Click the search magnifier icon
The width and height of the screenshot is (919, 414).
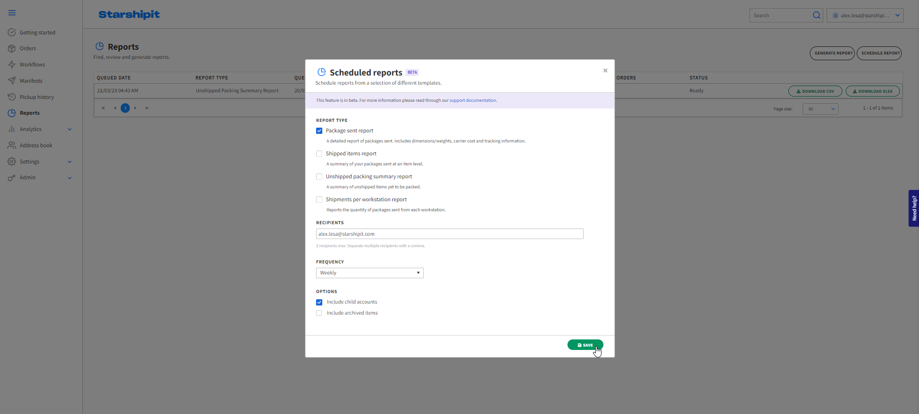click(x=817, y=15)
